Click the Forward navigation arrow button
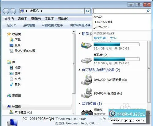Image resolution: width=153 pixels, height=126 pixels. coord(13,11)
